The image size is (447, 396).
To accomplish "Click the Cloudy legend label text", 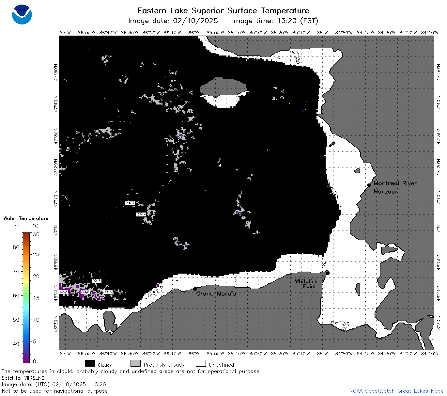I will tap(105, 365).
